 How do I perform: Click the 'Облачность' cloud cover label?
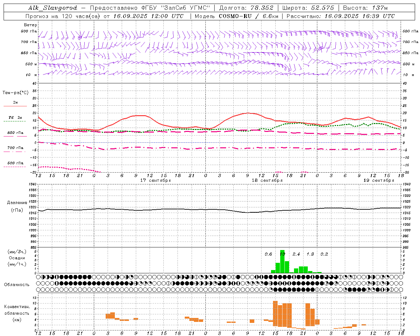17,284
